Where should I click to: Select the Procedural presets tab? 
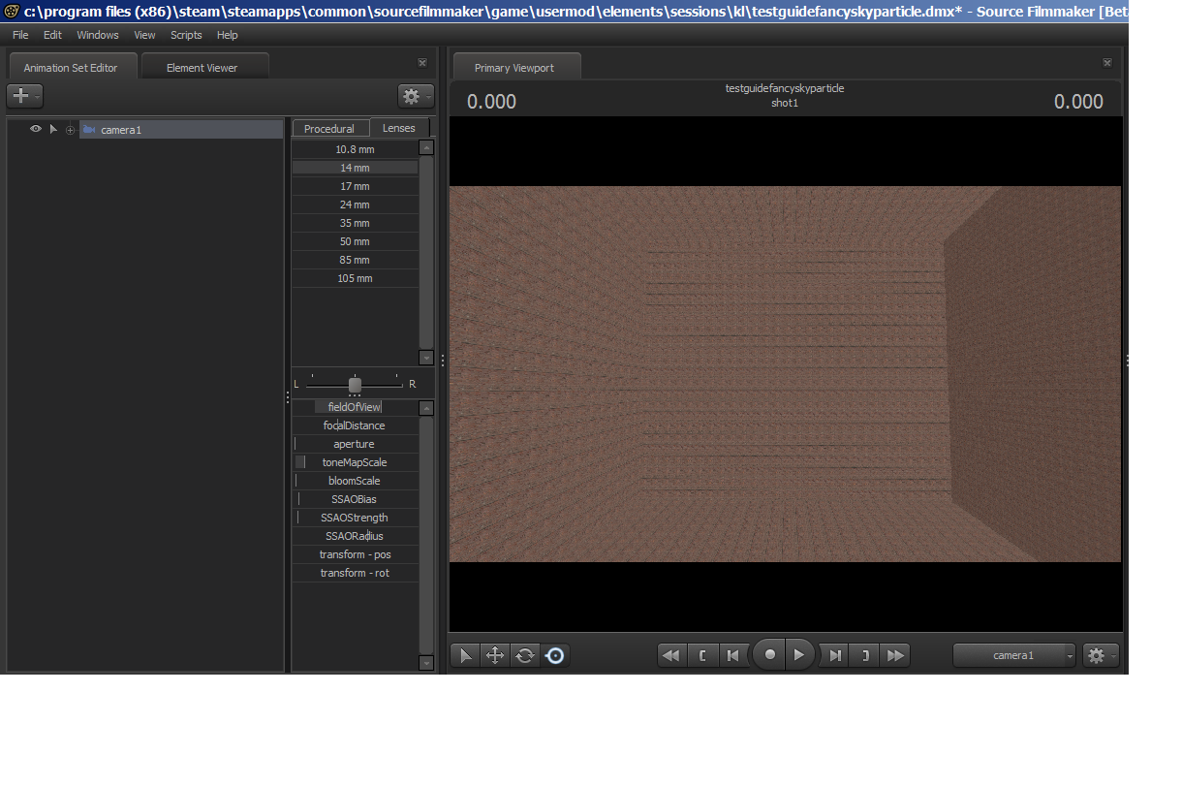(329, 129)
